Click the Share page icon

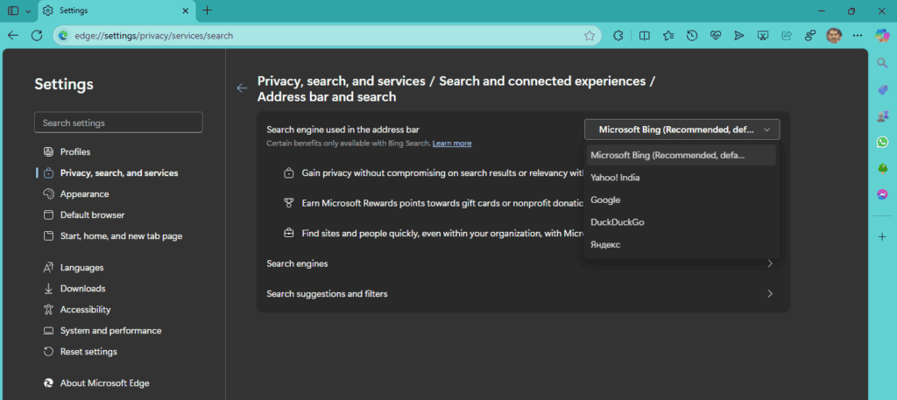pos(787,35)
